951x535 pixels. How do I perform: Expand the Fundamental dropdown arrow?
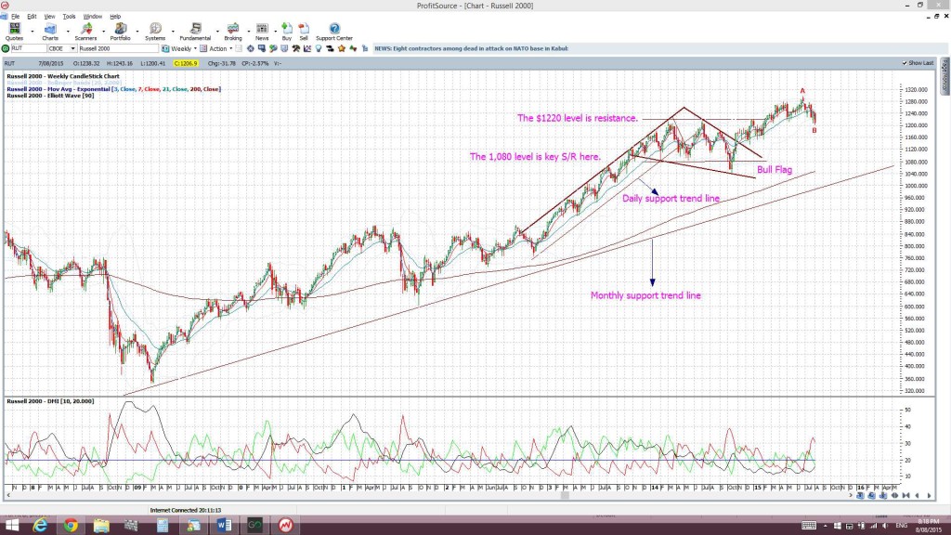217,31
